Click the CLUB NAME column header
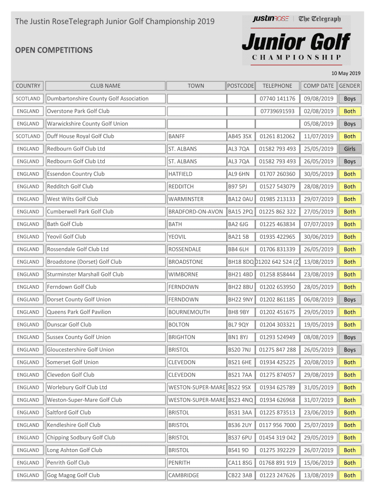 pyautogui.click(x=105, y=86)
